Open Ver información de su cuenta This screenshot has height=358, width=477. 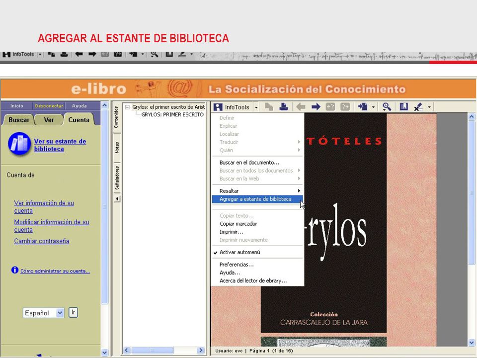point(44,207)
